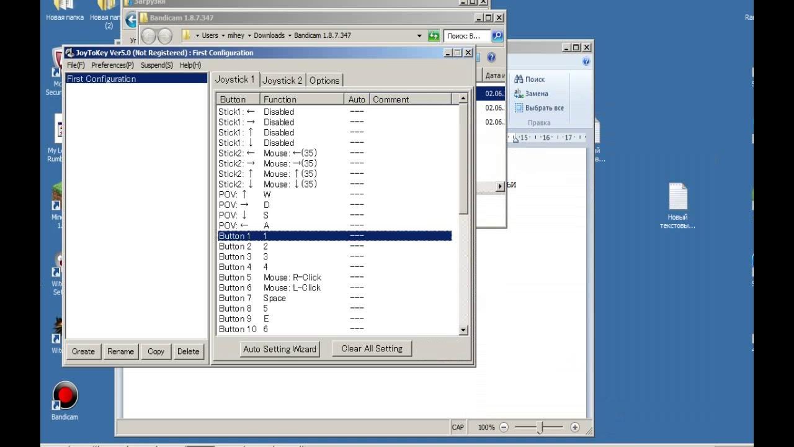Open the Новая папка desktop folder

65,11
